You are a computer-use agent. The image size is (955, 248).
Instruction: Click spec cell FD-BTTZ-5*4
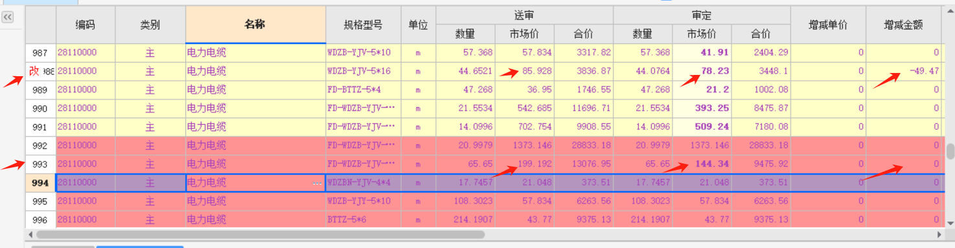click(x=363, y=90)
